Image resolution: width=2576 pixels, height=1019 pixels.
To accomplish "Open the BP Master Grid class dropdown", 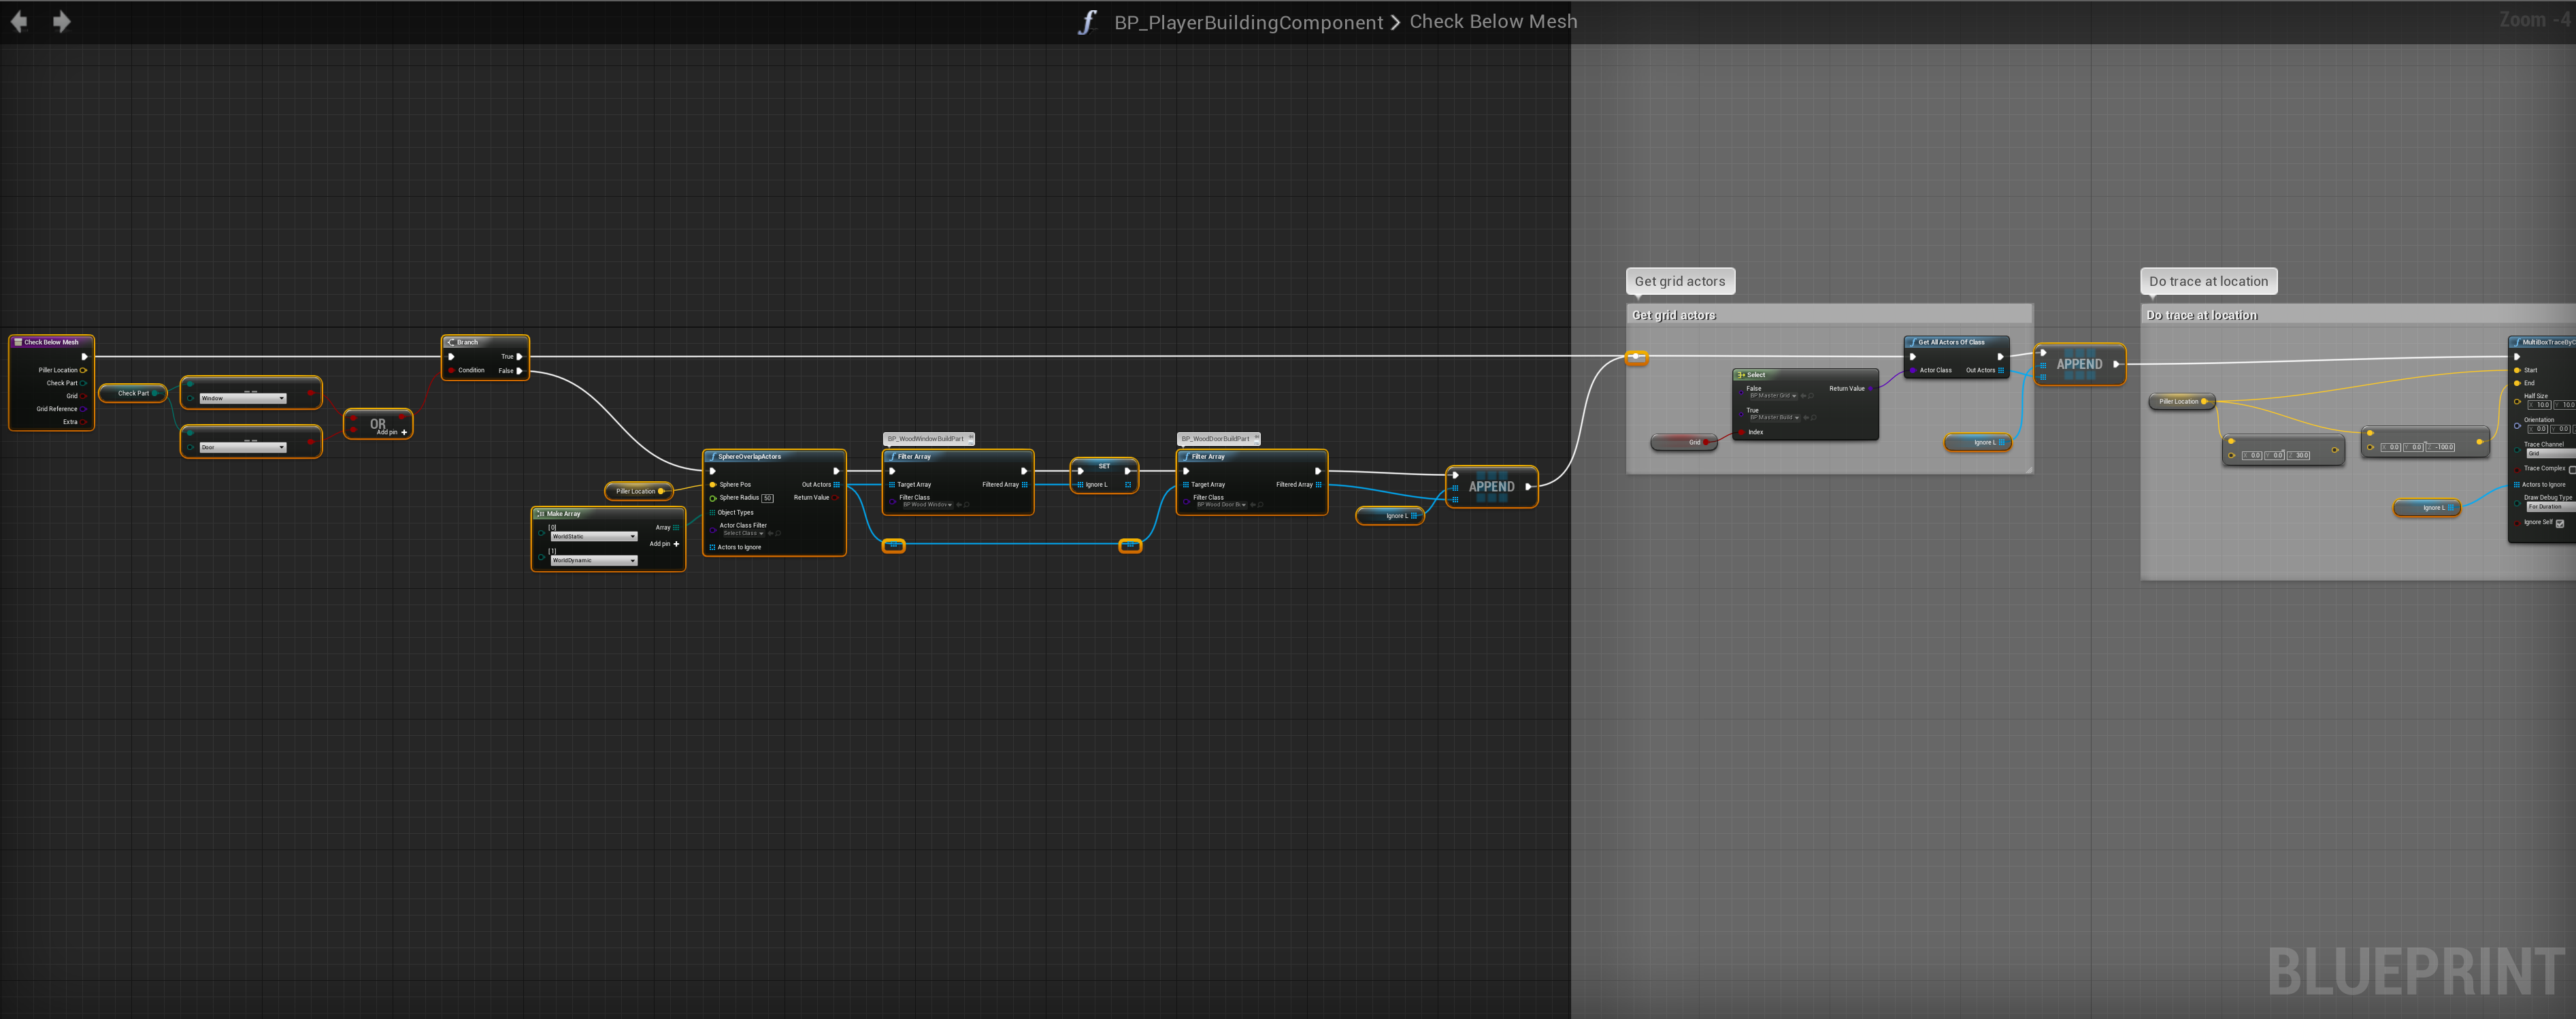I will [1773, 396].
